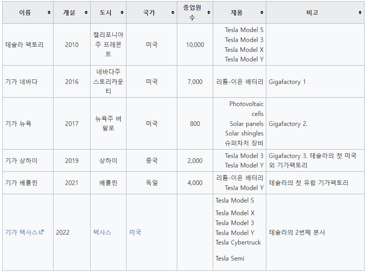Open the 미국 link in 기가 텍사스 row

coord(135,232)
